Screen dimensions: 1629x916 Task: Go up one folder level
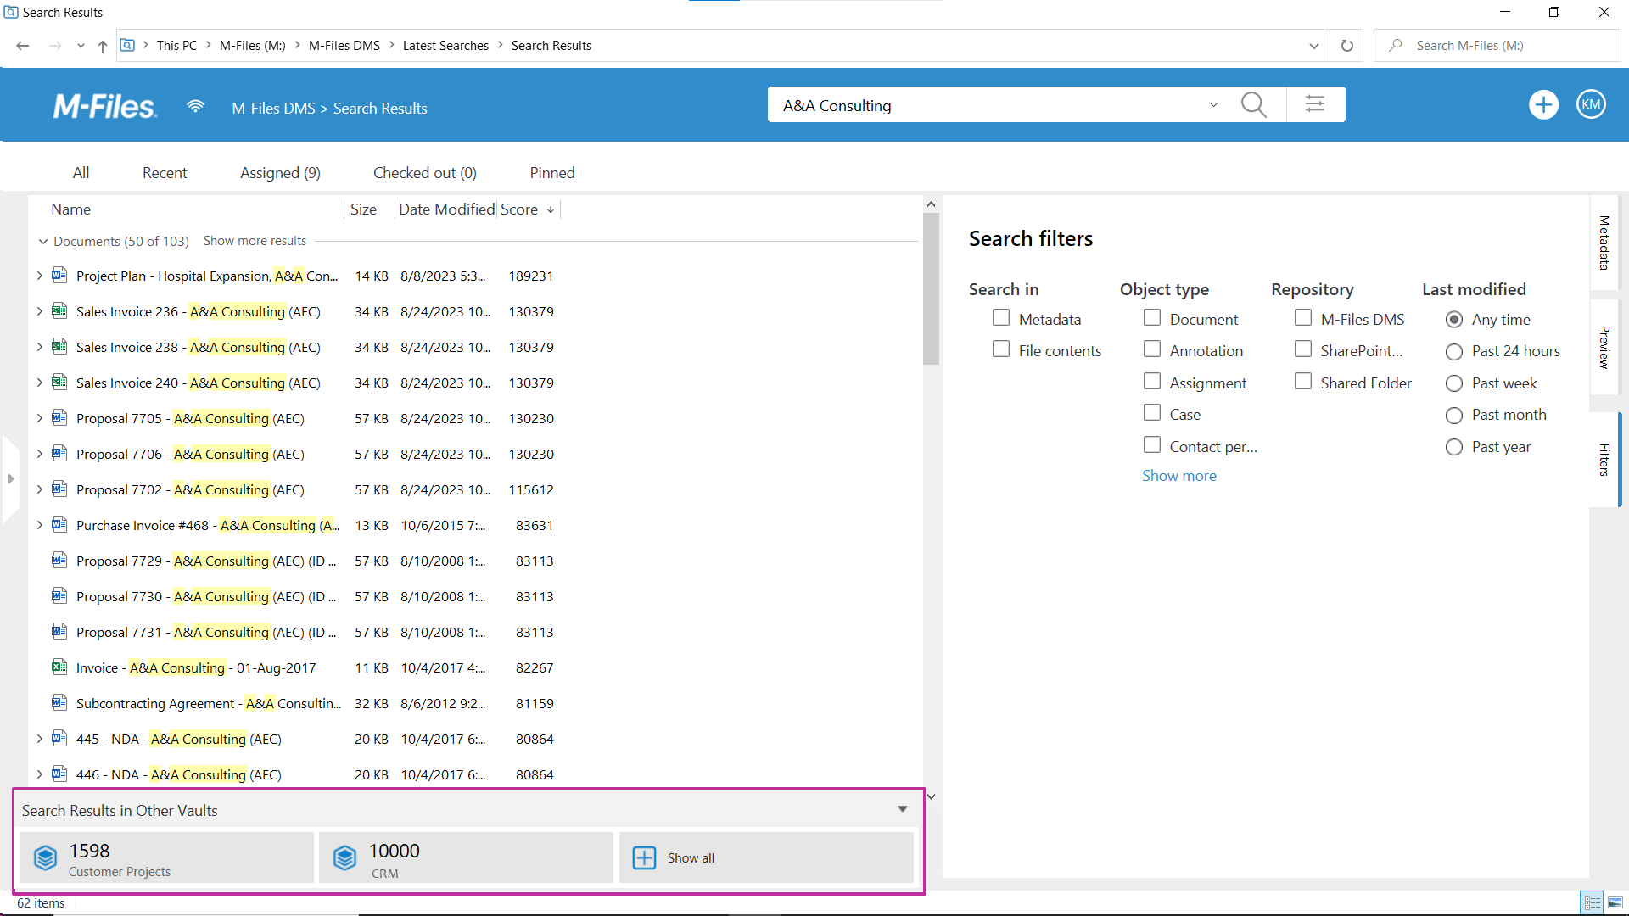pos(102,46)
